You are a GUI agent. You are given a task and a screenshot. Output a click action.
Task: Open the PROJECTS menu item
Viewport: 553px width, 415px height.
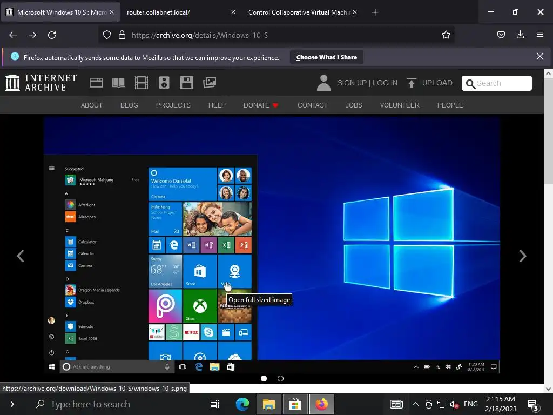(173, 105)
